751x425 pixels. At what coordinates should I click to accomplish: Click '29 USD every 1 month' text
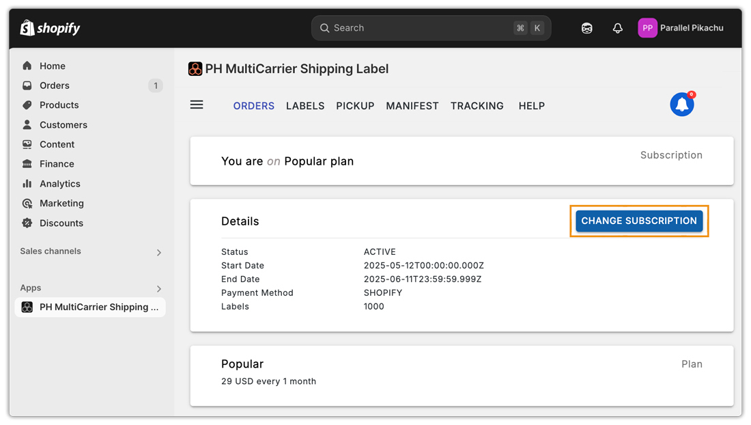coord(269,381)
